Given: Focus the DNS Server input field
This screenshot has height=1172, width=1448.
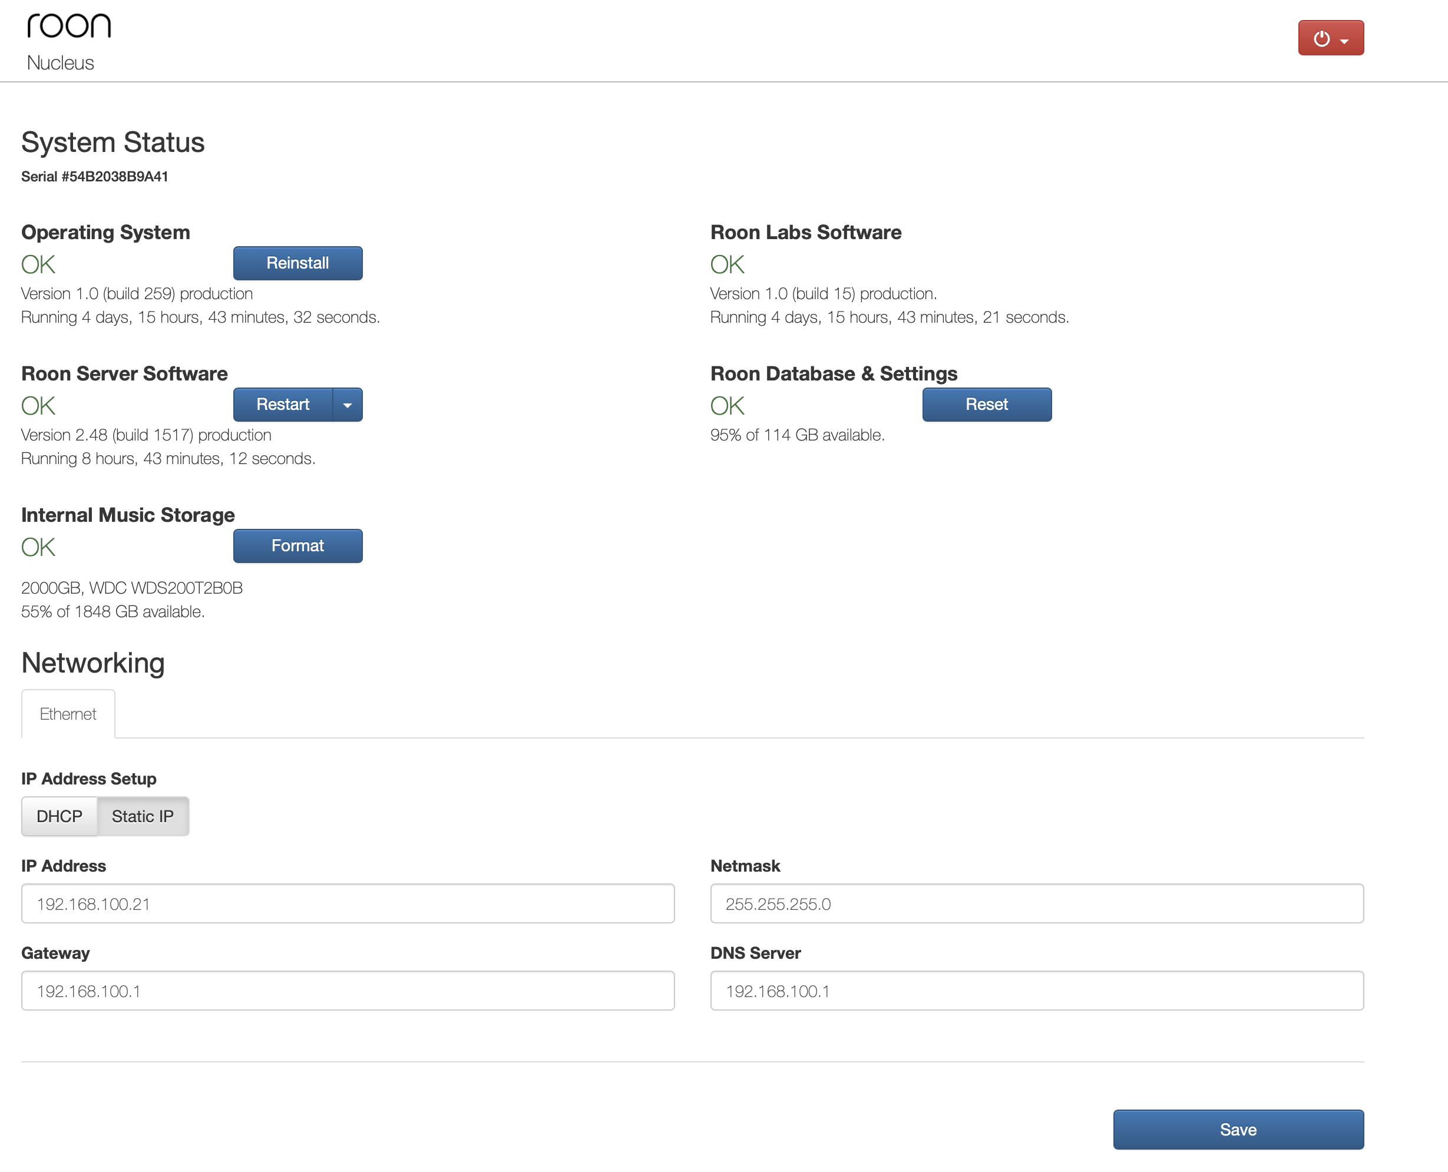Looking at the screenshot, I should (1037, 991).
